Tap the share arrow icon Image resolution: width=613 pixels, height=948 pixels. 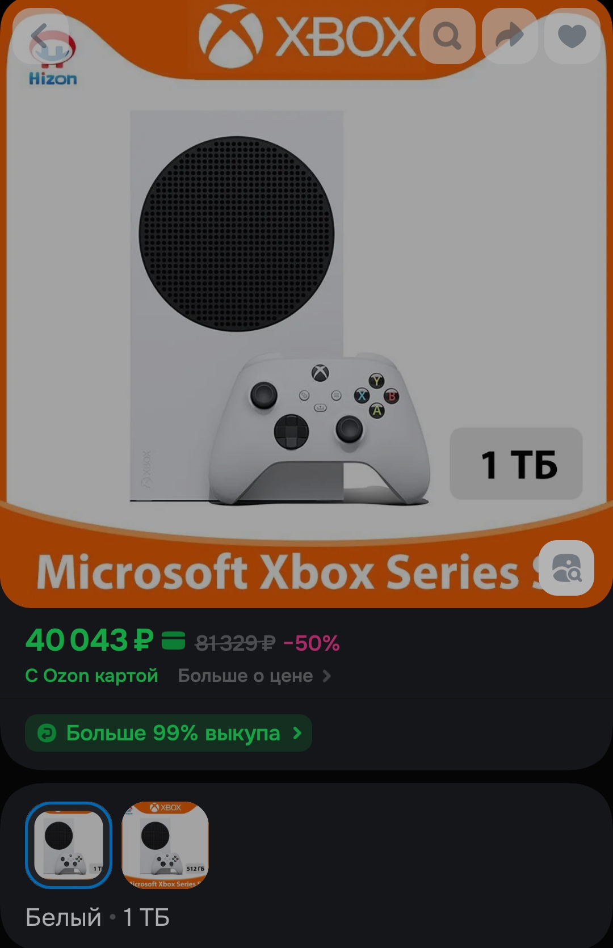tap(510, 36)
